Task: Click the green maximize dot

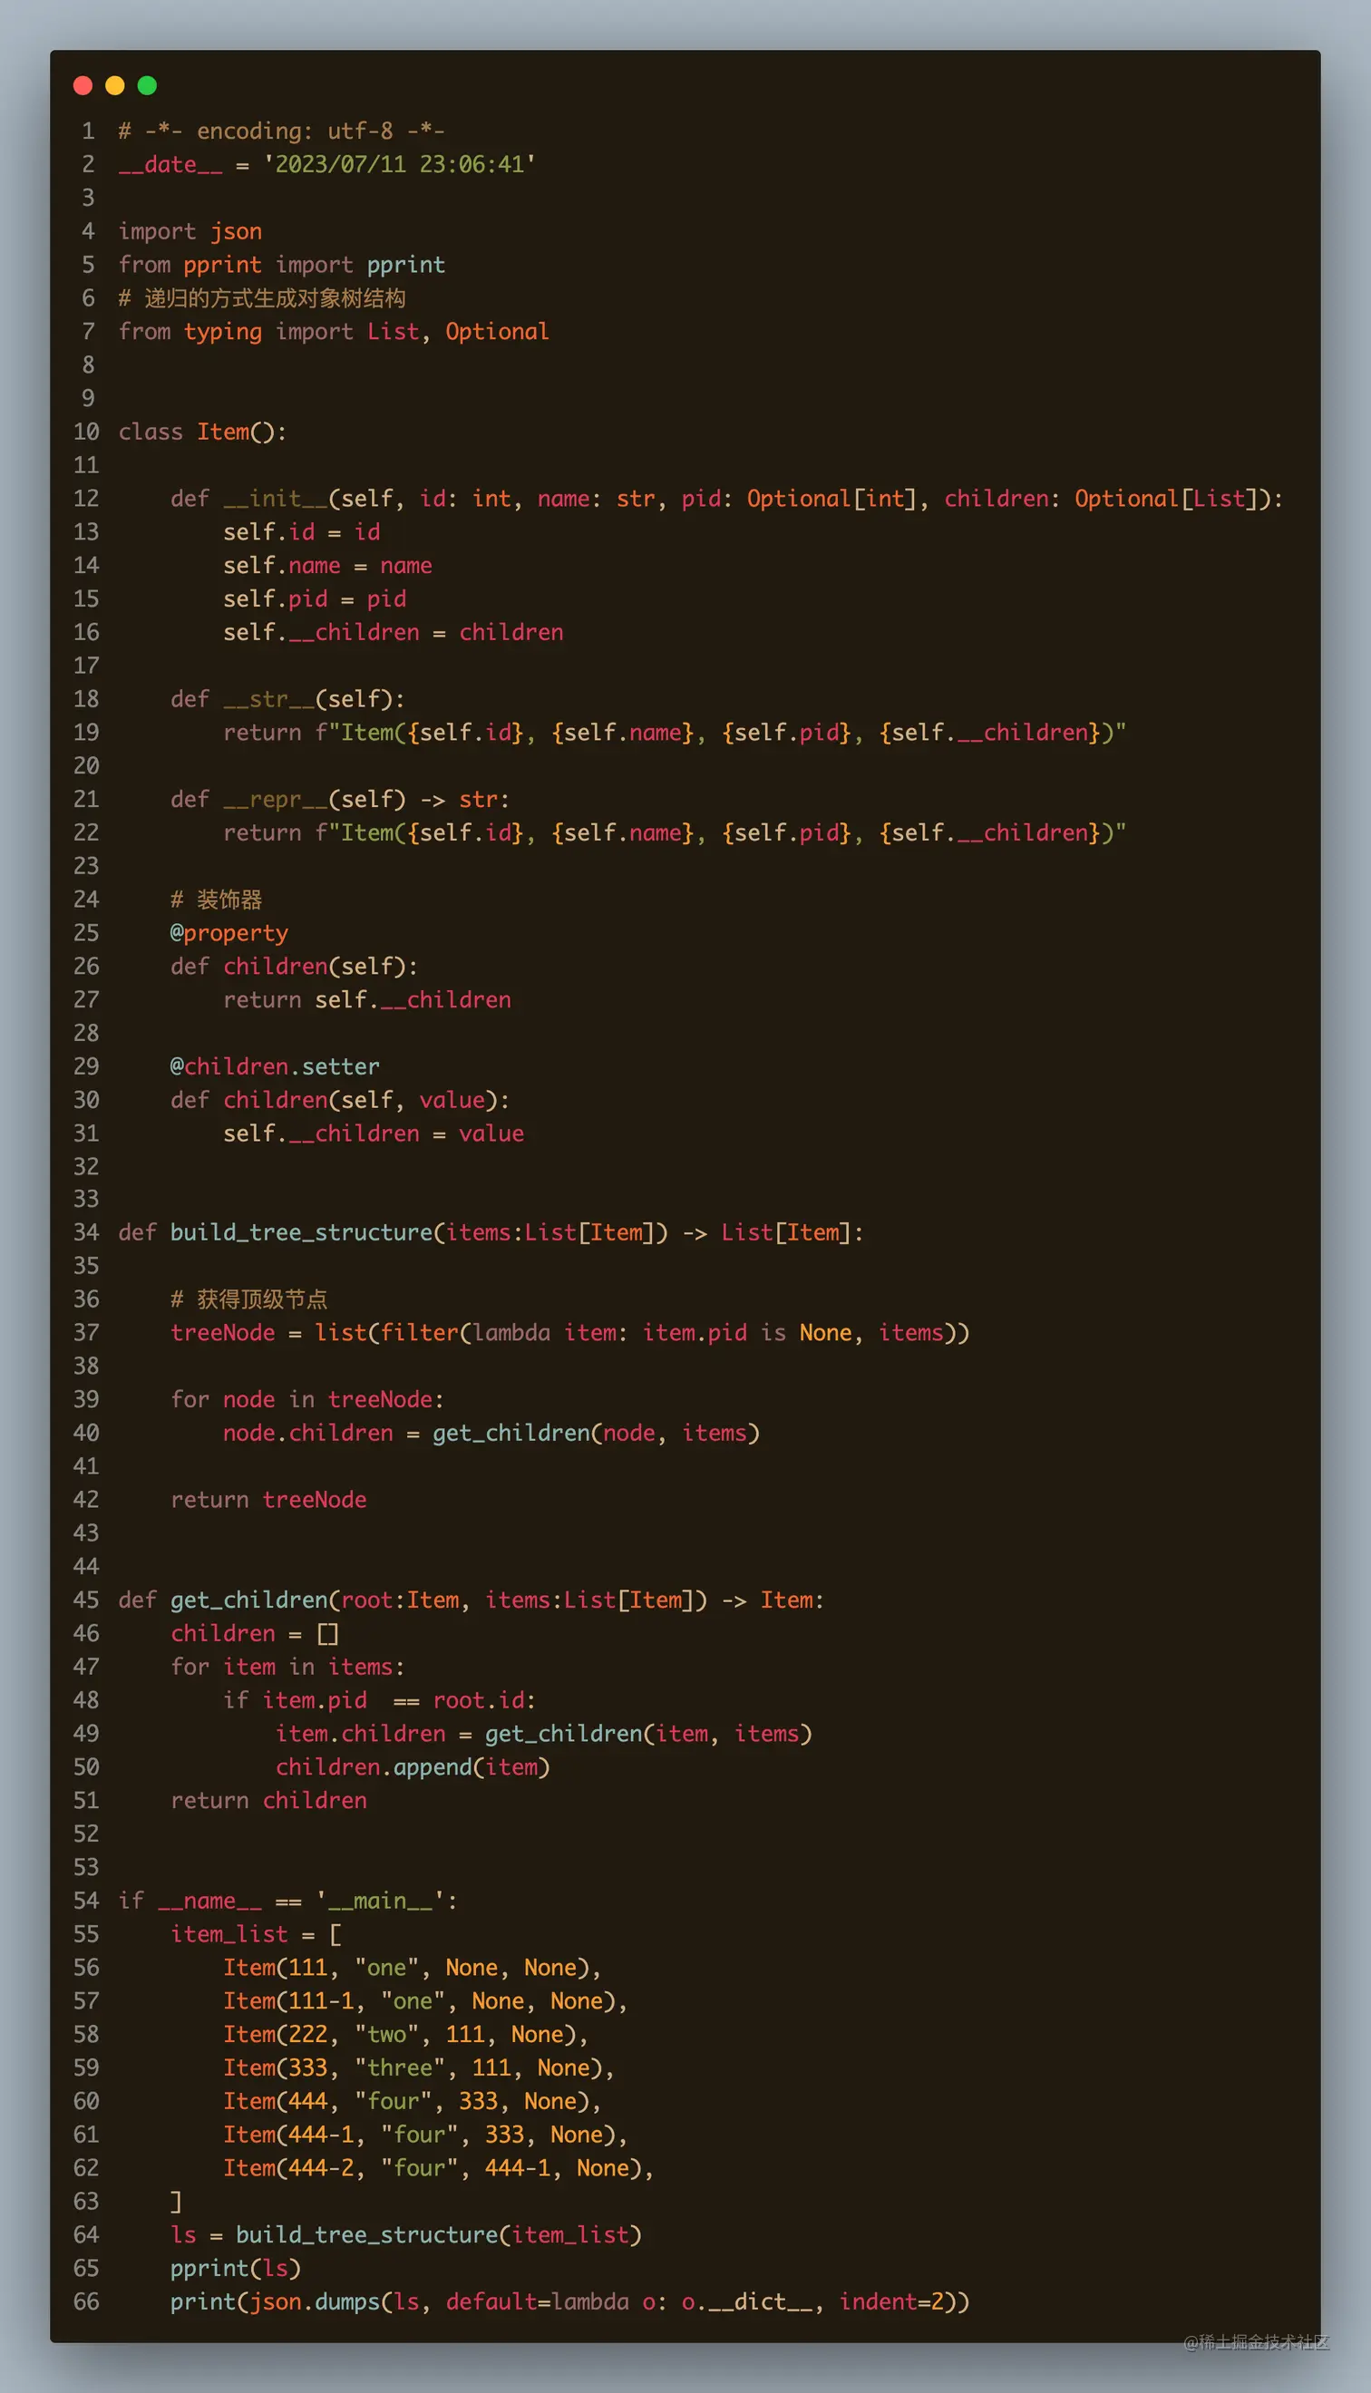Action: (x=147, y=85)
